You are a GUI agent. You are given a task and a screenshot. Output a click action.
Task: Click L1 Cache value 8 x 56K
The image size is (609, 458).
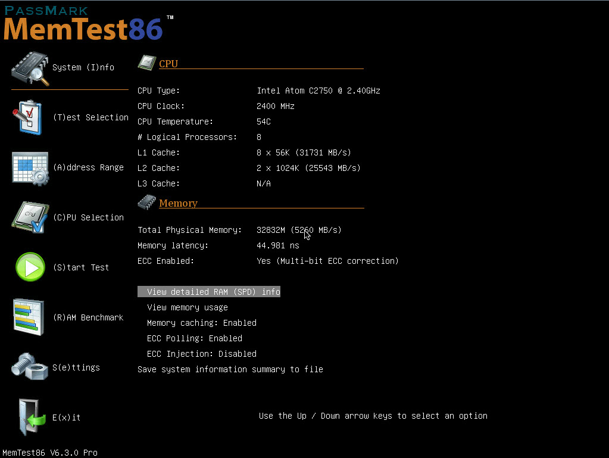pyautogui.click(x=304, y=152)
